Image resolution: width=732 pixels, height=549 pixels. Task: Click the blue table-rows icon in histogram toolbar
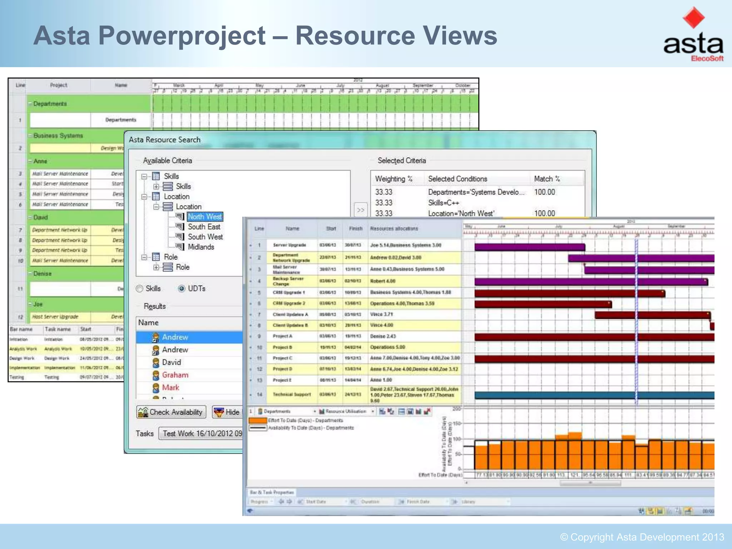pyautogui.click(x=401, y=411)
